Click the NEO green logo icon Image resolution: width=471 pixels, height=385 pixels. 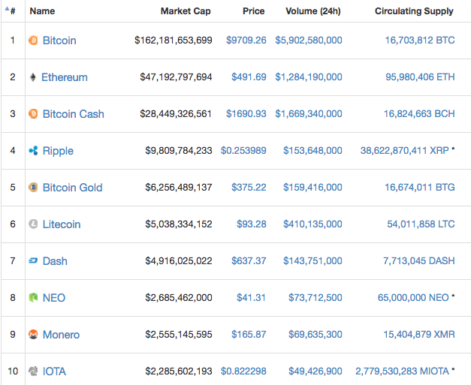[33, 298]
